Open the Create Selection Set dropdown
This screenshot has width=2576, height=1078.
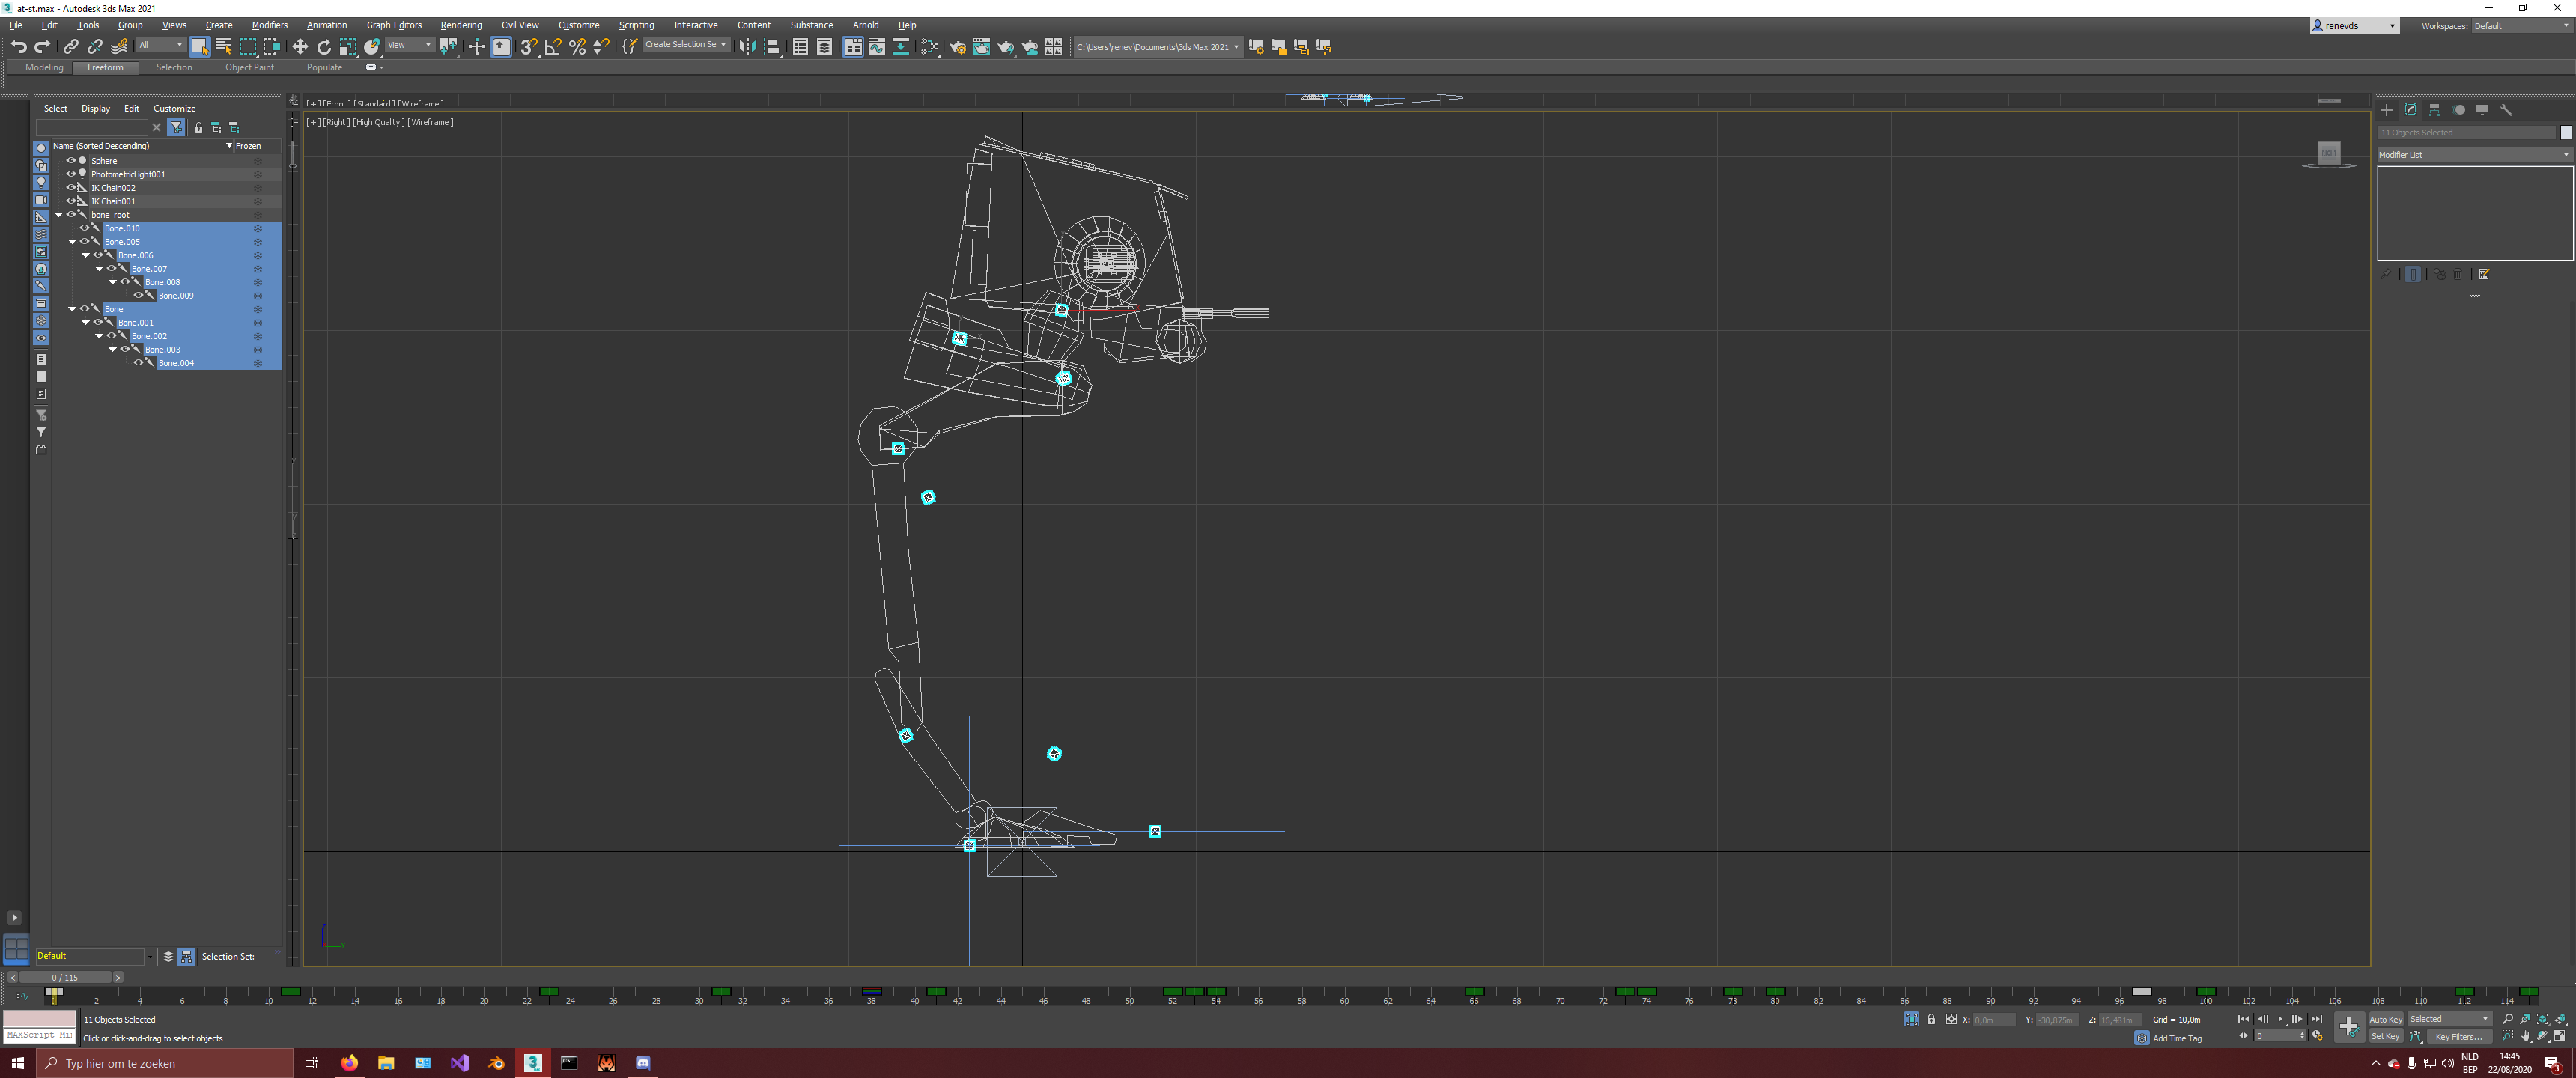tap(686, 45)
